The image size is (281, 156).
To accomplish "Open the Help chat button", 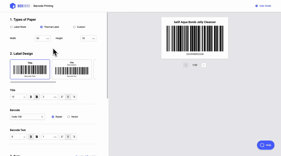I will (265, 145).
